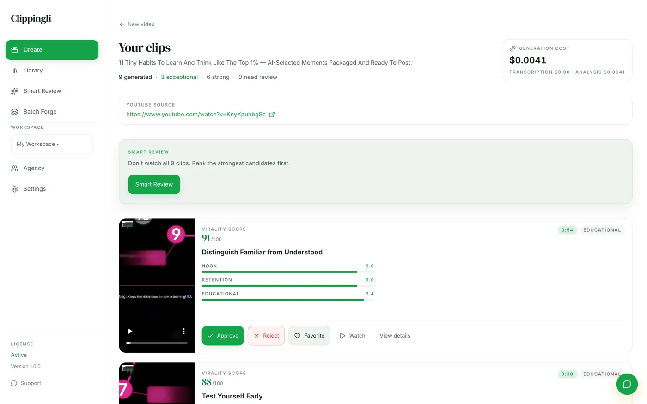
Task: Click the Batch Forge layers icon
Action: click(14, 112)
